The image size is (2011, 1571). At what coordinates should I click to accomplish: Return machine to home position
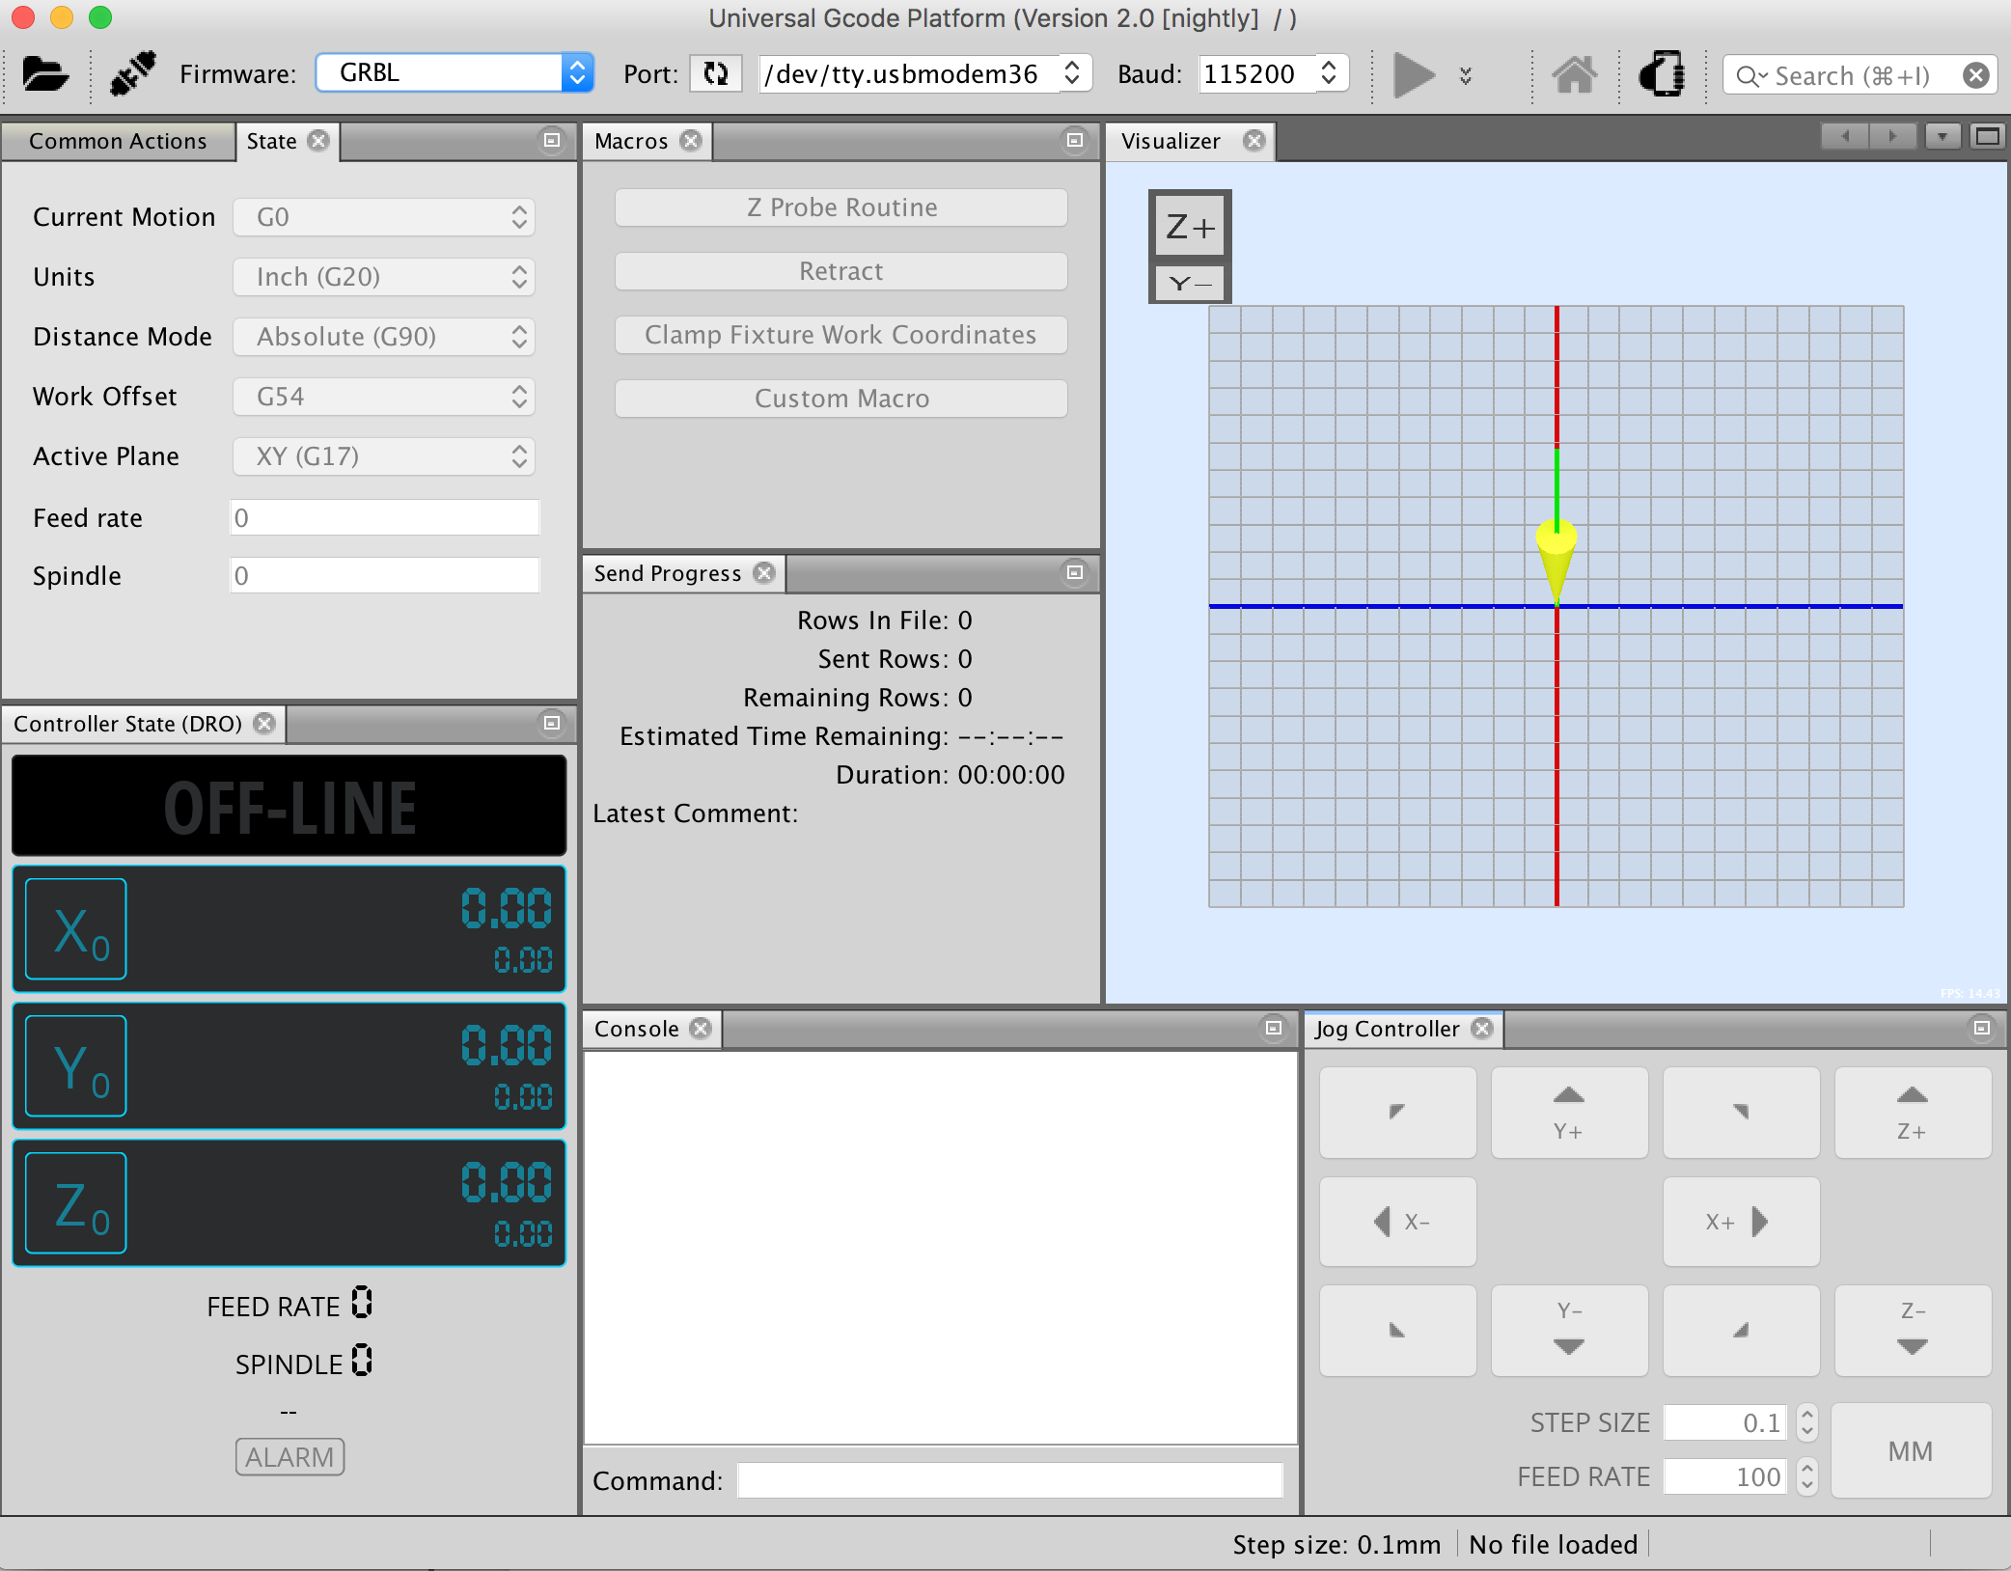coord(1575,73)
